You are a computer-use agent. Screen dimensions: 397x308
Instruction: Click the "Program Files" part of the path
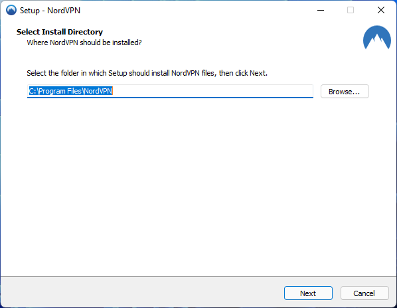point(60,91)
